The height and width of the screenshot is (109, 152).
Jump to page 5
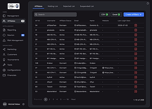[61, 100]
